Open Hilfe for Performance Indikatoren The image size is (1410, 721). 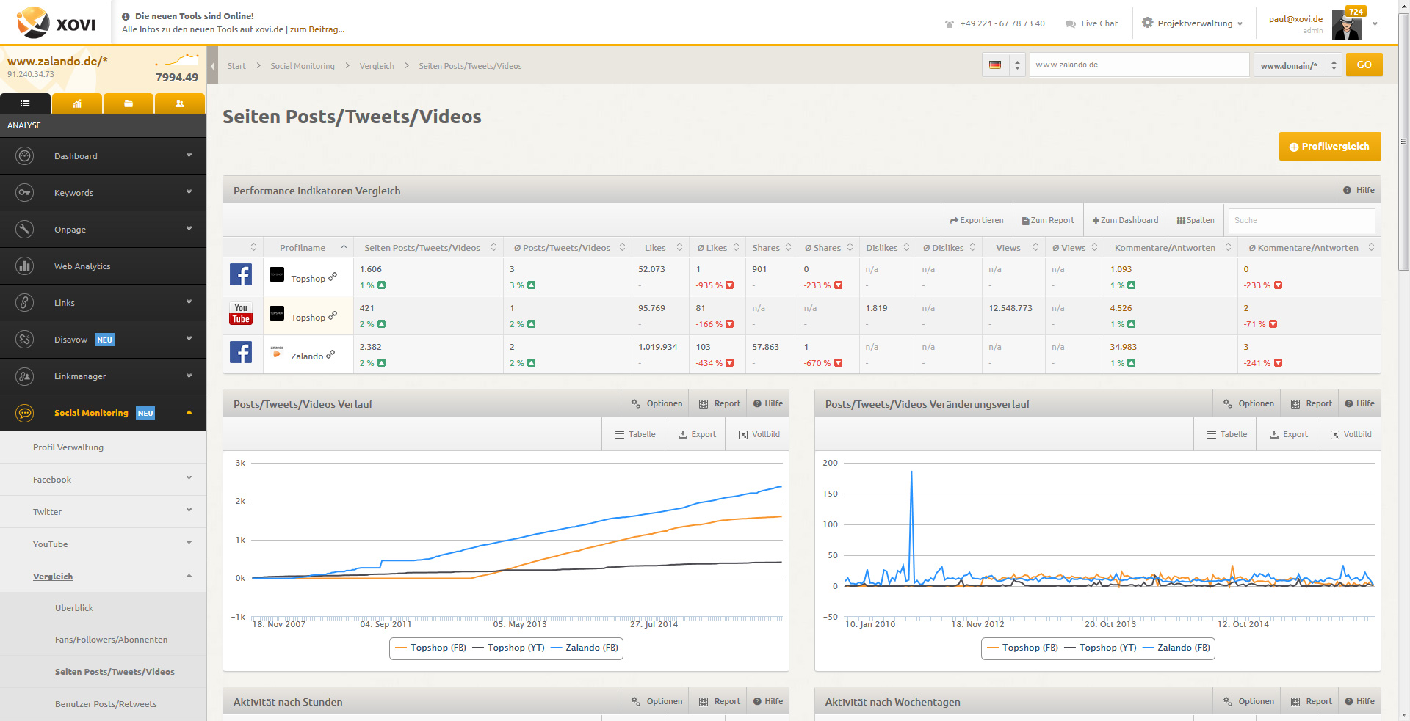tap(1359, 190)
